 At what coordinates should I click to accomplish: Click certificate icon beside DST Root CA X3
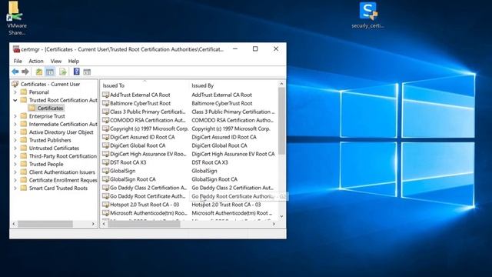(x=106, y=162)
